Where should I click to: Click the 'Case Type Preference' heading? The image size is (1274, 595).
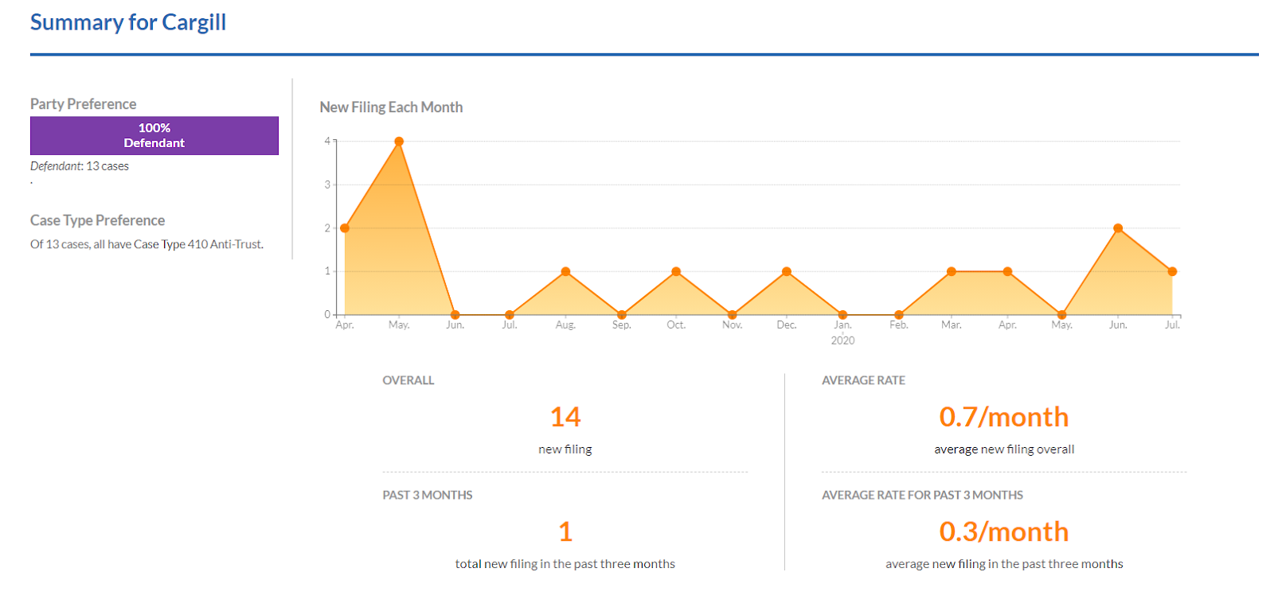[x=98, y=220]
